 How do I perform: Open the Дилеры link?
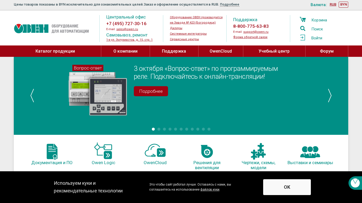coord(176,28)
